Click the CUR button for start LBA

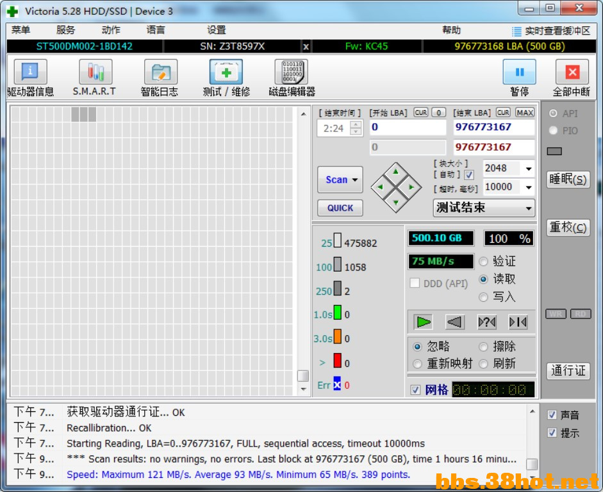pyautogui.click(x=421, y=113)
